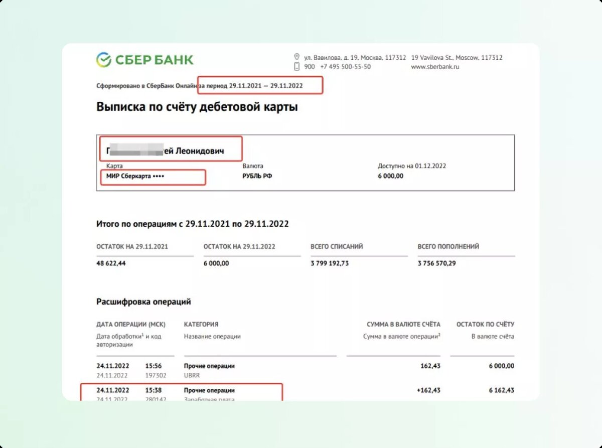
Task: Click 'Доступно на 01.12.2022' label
Action: pos(412,166)
